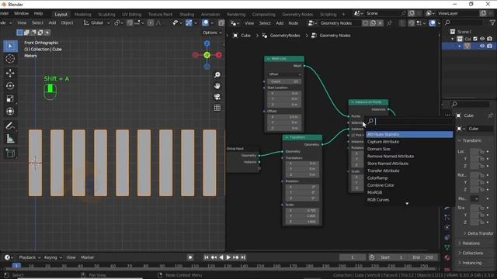Viewport: 497px width, 279px height.
Task: Click the node tree pin icon
Action: (389, 23)
